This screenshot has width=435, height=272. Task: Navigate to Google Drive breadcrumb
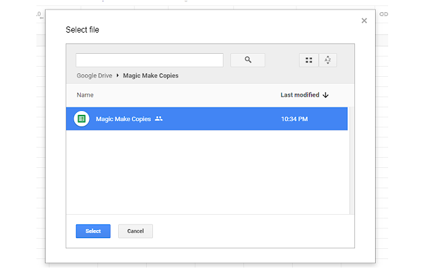[94, 75]
